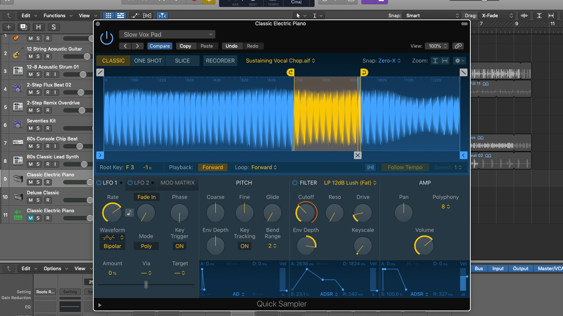Toggle LFO Key Trigger ON button
The height and width of the screenshot is (316, 563).
(179, 246)
